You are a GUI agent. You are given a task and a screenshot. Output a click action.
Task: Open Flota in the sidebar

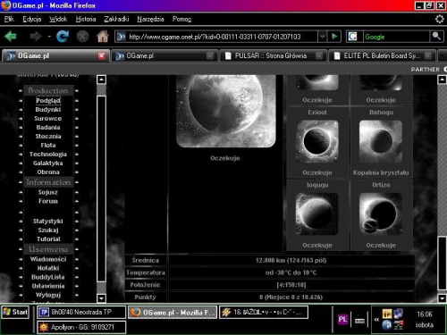(x=48, y=146)
